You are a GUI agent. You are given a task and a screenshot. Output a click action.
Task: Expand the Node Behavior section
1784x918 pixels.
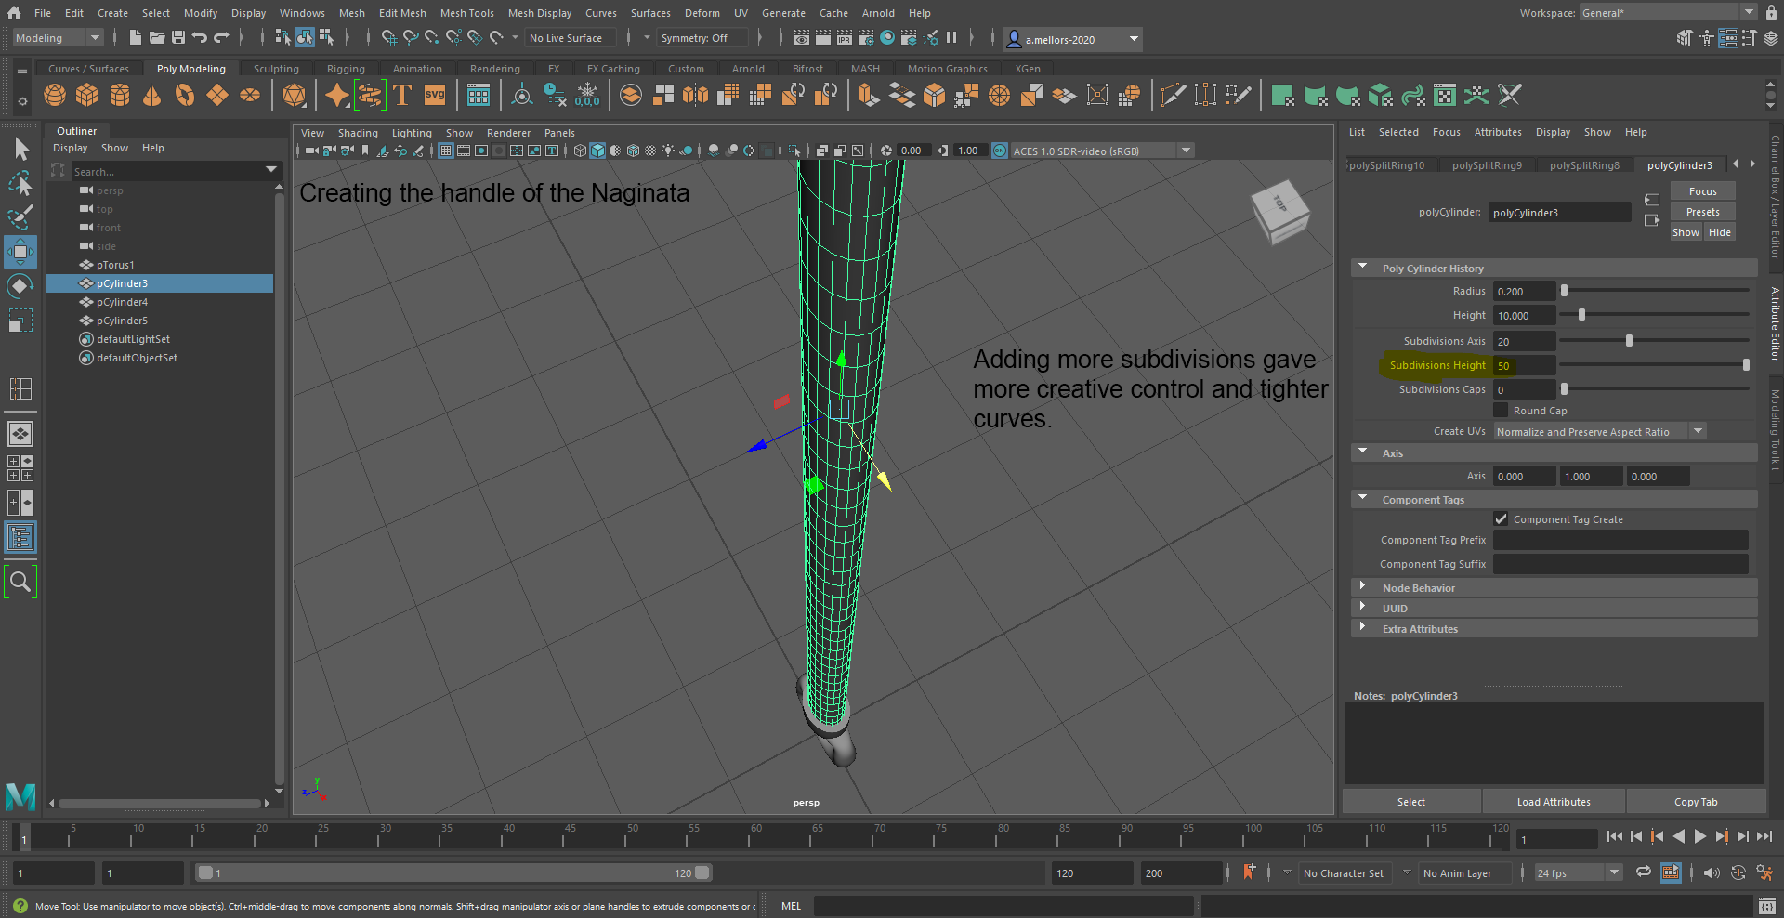tap(1418, 588)
